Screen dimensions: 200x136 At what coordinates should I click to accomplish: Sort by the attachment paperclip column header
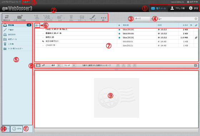pyautogui.click(x=196, y=25)
